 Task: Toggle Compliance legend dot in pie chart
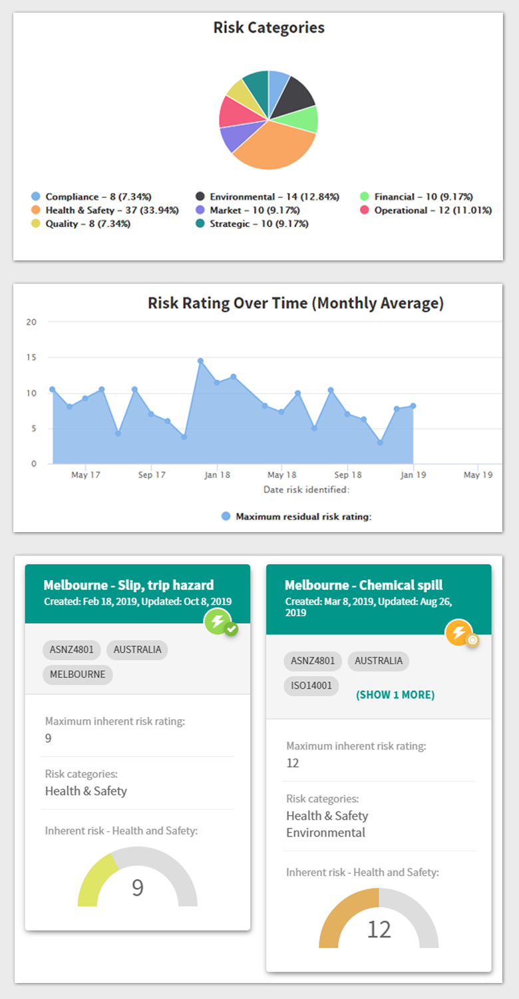pyautogui.click(x=36, y=197)
